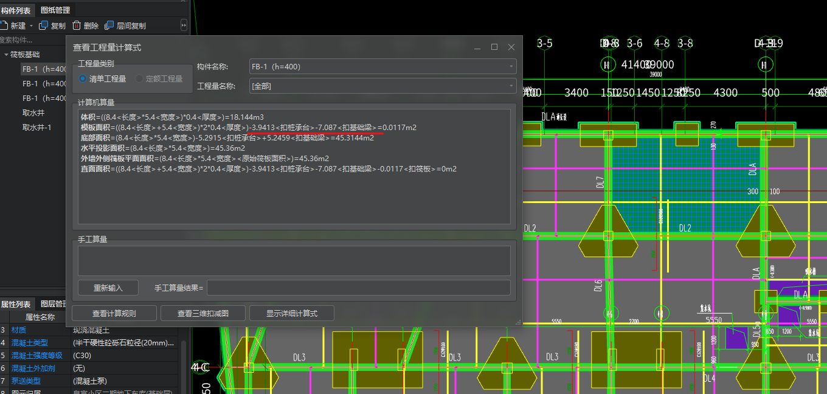Click the 重新输入 button

pyautogui.click(x=108, y=288)
